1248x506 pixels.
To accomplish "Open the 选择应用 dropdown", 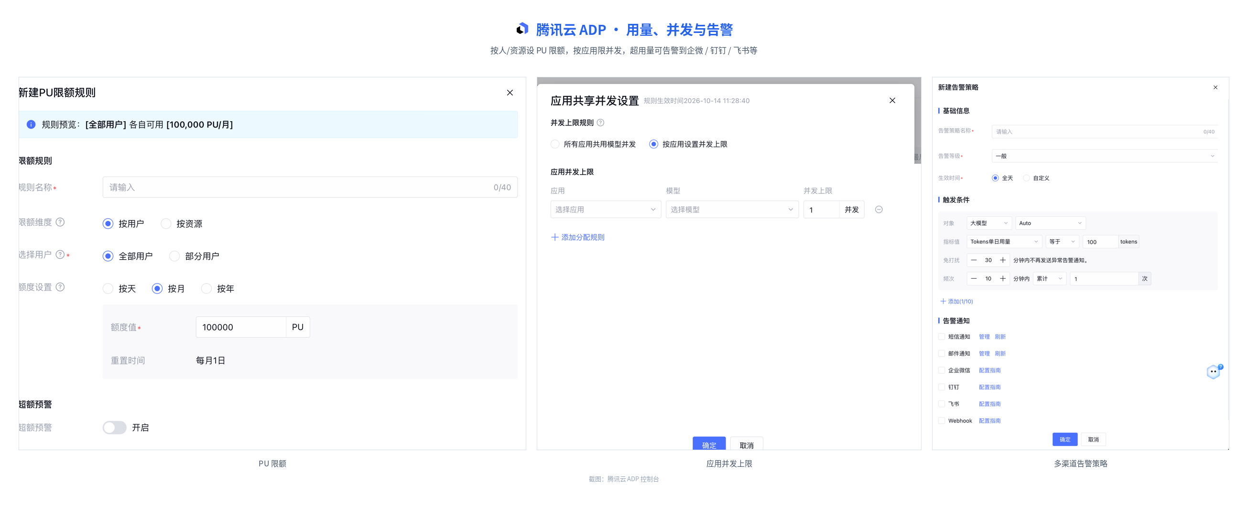I will [606, 210].
